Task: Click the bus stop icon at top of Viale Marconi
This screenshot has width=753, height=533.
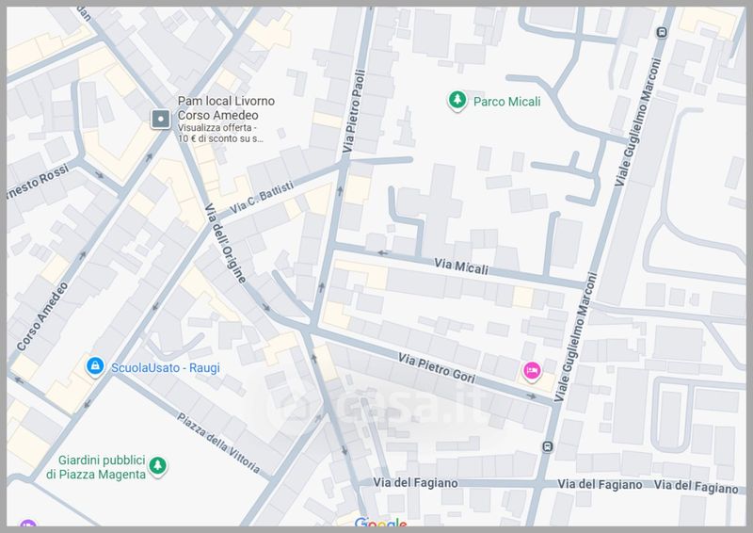Action: coord(662,32)
